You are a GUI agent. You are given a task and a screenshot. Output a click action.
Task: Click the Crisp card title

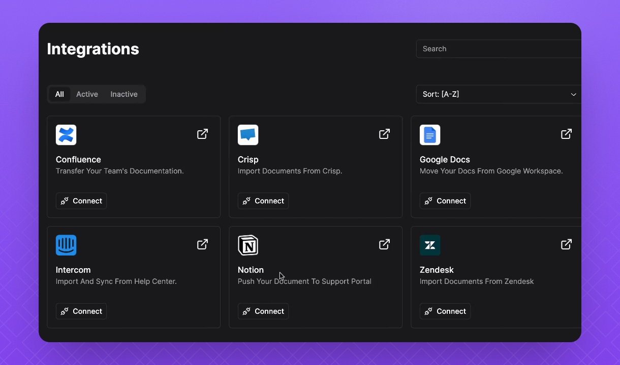[248, 159]
